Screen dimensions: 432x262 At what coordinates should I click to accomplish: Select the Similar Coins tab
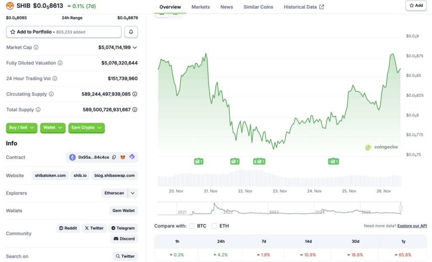click(x=258, y=7)
